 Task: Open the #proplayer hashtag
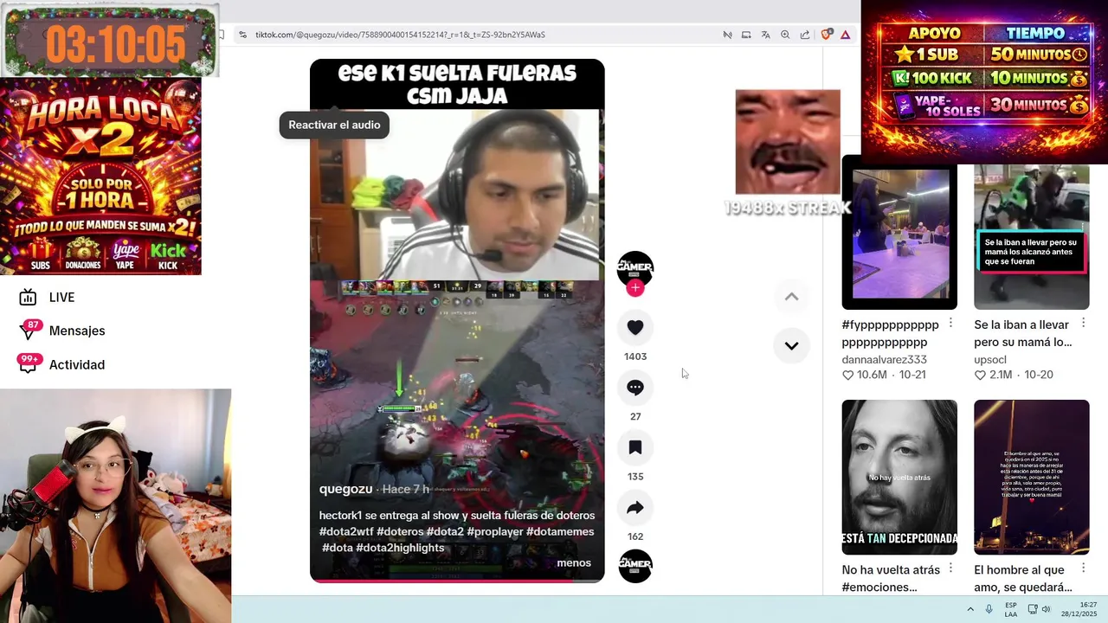coord(494,531)
